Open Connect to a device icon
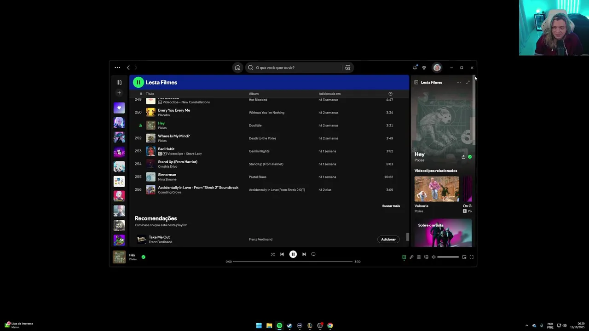This screenshot has height=331, width=589. [426, 257]
